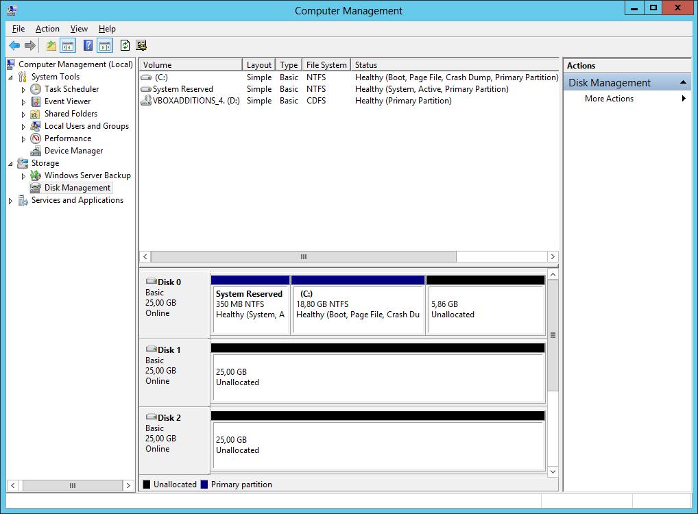Select the (C:) 18,80 GB partition block
Image resolution: width=698 pixels, height=514 pixels.
pyautogui.click(x=358, y=305)
